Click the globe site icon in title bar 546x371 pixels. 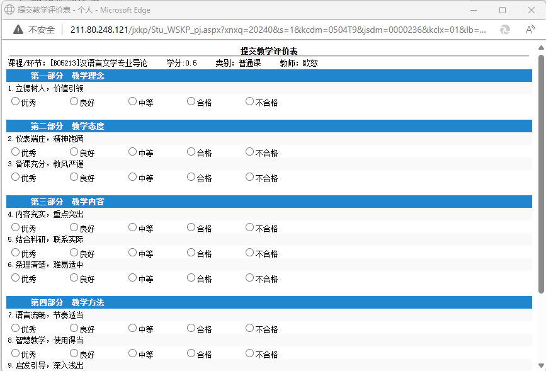[10, 10]
